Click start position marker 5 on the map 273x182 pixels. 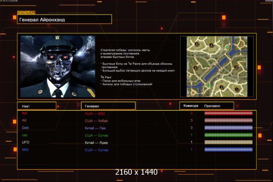point(195,68)
